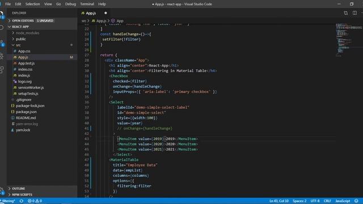
Task: Expand the NPM Scripts section
Action: click(42, 194)
